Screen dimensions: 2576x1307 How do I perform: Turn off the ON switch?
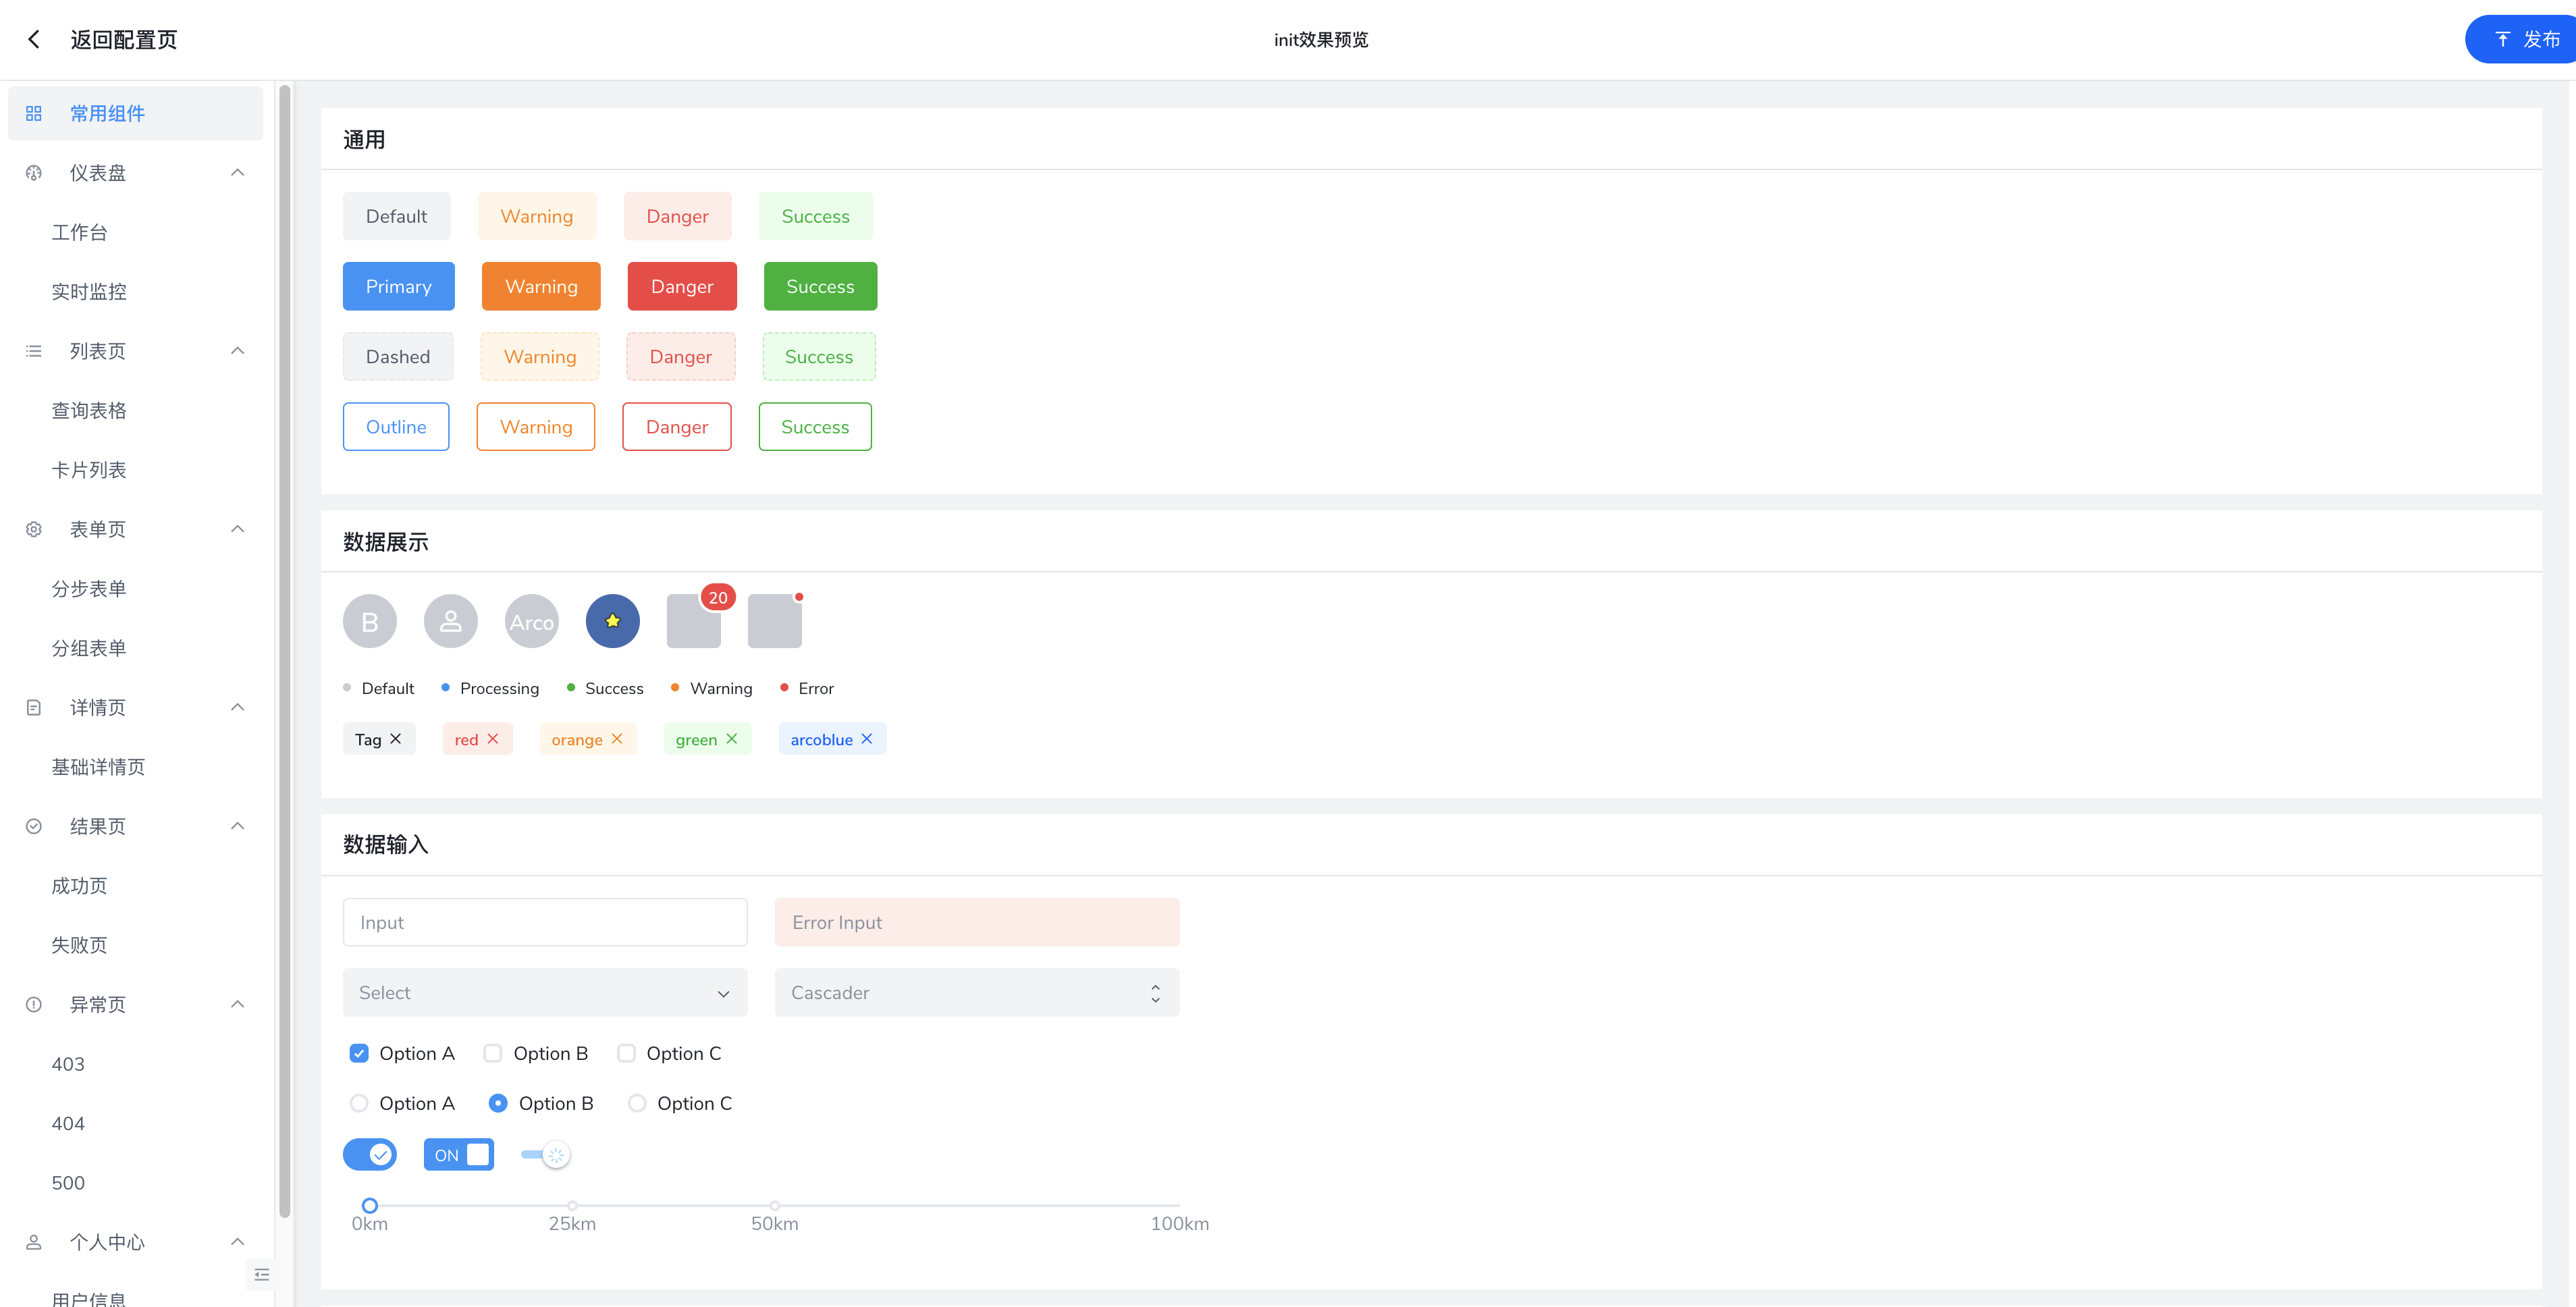tap(459, 1155)
